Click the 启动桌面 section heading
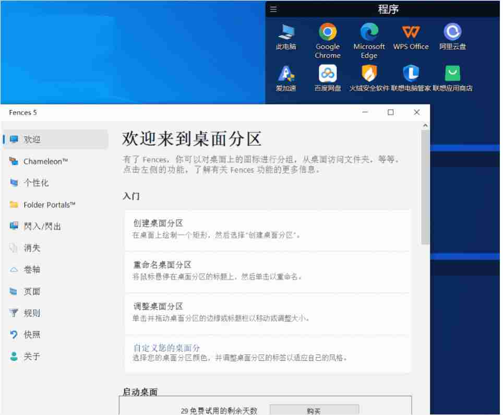The image size is (503, 415). (x=140, y=392)
